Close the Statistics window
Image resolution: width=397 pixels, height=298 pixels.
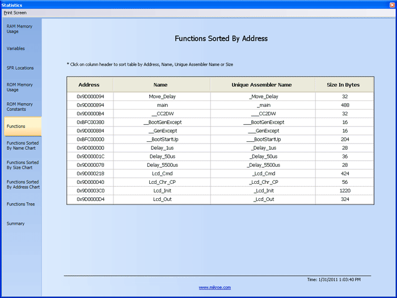pyautogui.click(x=392, y=5)
